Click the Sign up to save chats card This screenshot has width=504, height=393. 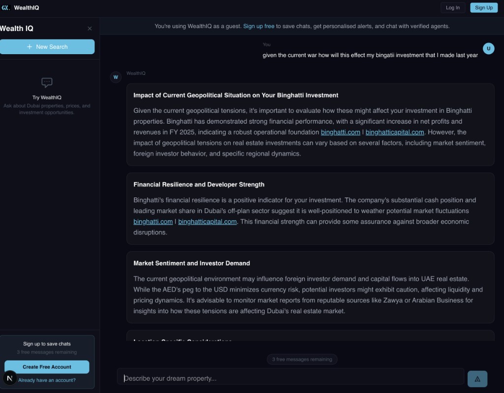[47, 344]
